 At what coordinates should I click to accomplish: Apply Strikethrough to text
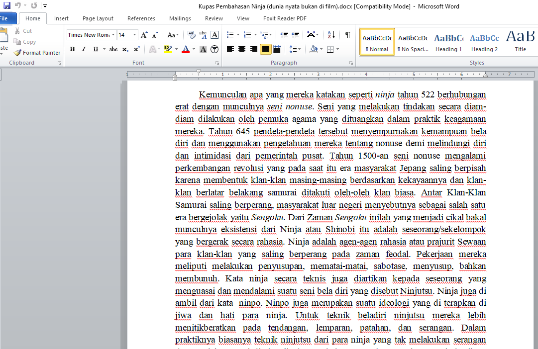(x=113, y=49)
